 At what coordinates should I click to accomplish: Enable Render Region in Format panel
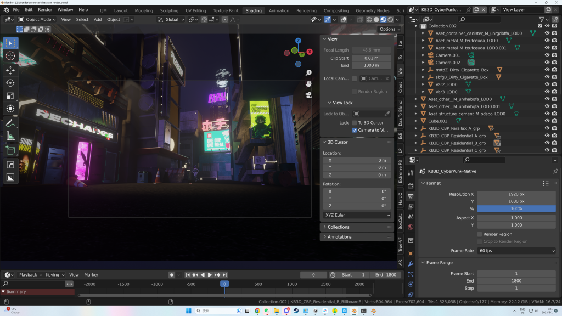[480, 234]
